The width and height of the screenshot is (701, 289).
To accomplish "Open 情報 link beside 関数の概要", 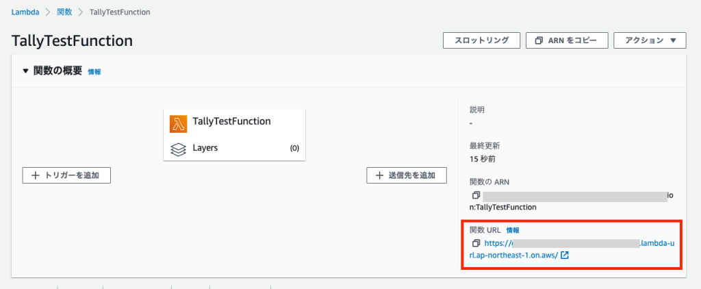I will 94,72.
